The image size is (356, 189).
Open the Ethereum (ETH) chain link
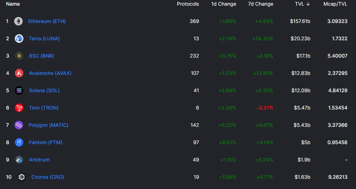(47, 21)
